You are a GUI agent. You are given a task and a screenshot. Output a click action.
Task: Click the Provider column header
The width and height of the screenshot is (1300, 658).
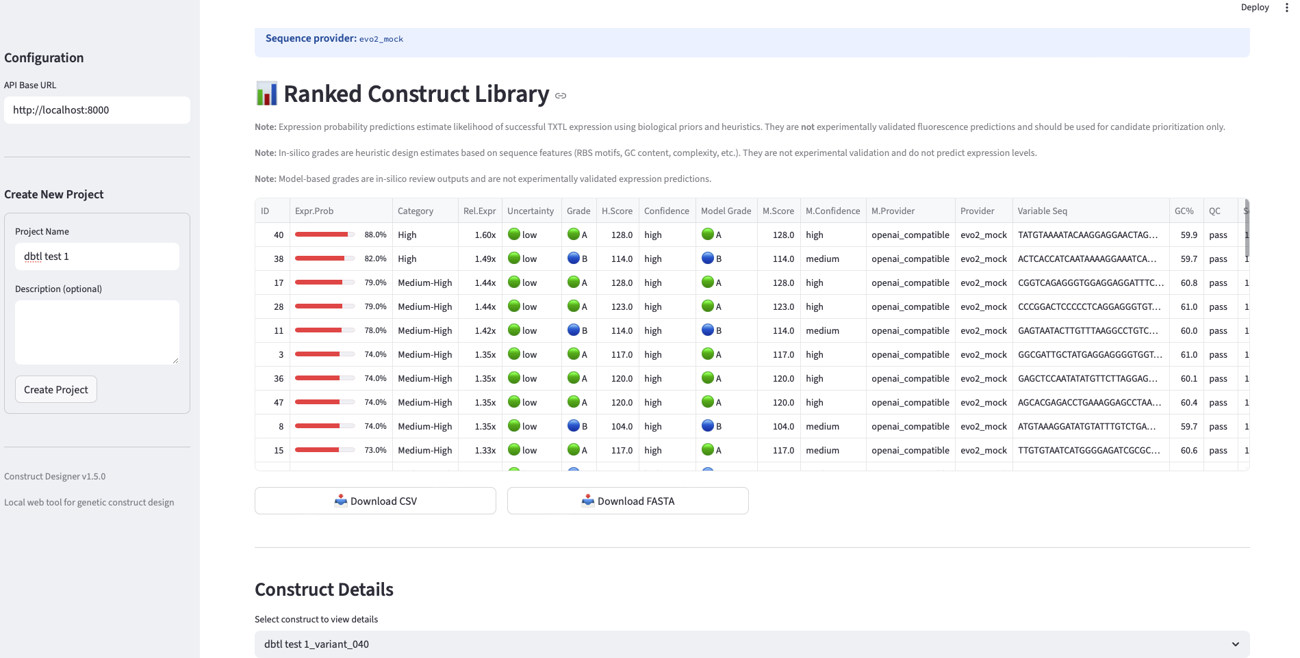tap(984, 211)
